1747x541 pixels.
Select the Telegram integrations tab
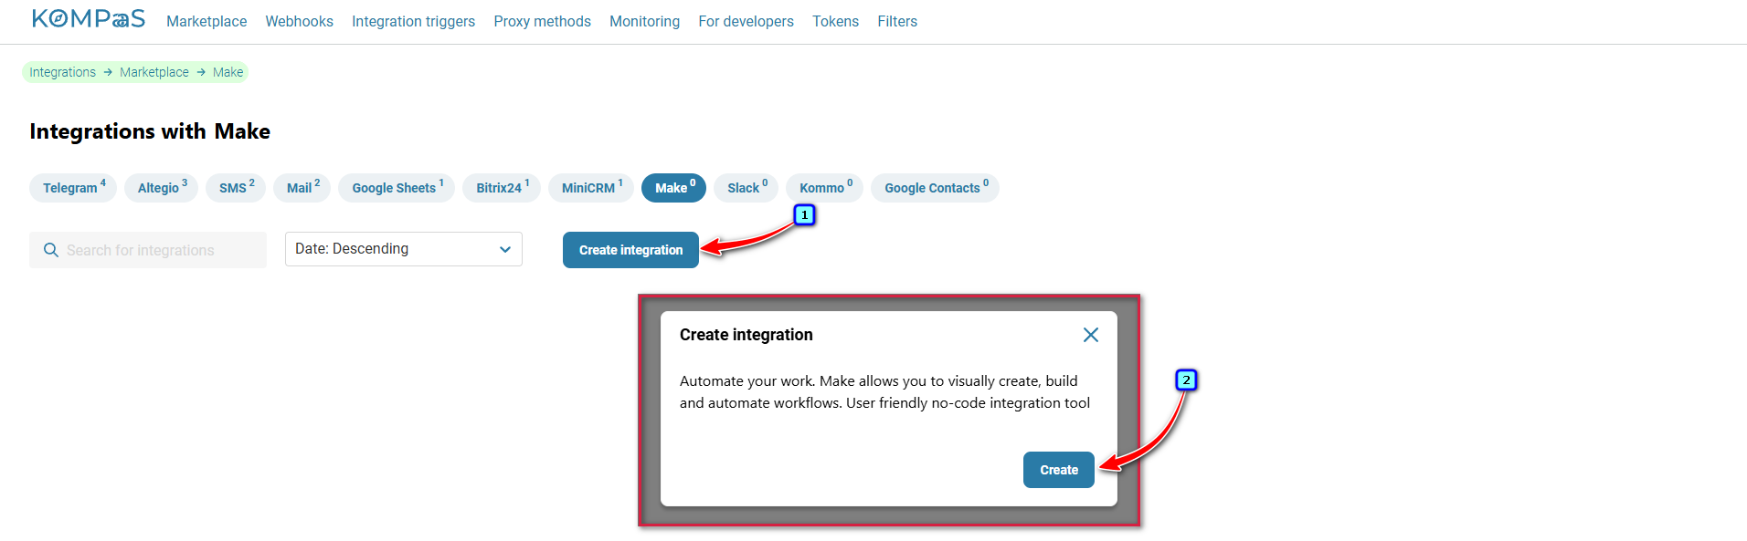[74, 188]
